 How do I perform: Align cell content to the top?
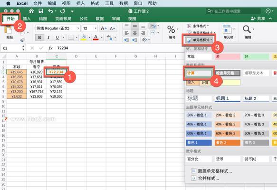[x=126, y=26]
